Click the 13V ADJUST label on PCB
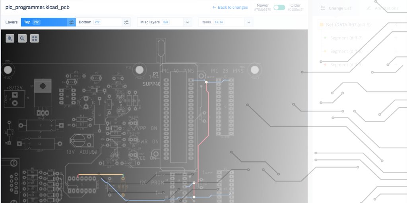 click(x=82, y=152)
